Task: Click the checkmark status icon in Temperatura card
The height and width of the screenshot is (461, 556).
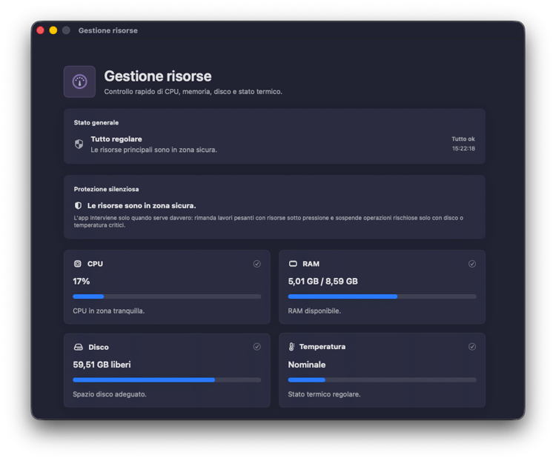Action: [x=472, y=347]
